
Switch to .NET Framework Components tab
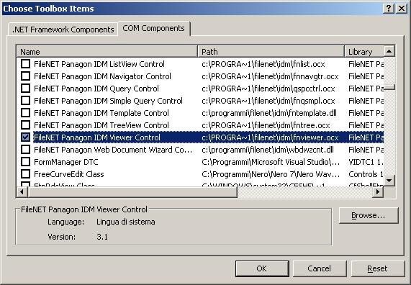pyautogui.click(x=63, y=30)
